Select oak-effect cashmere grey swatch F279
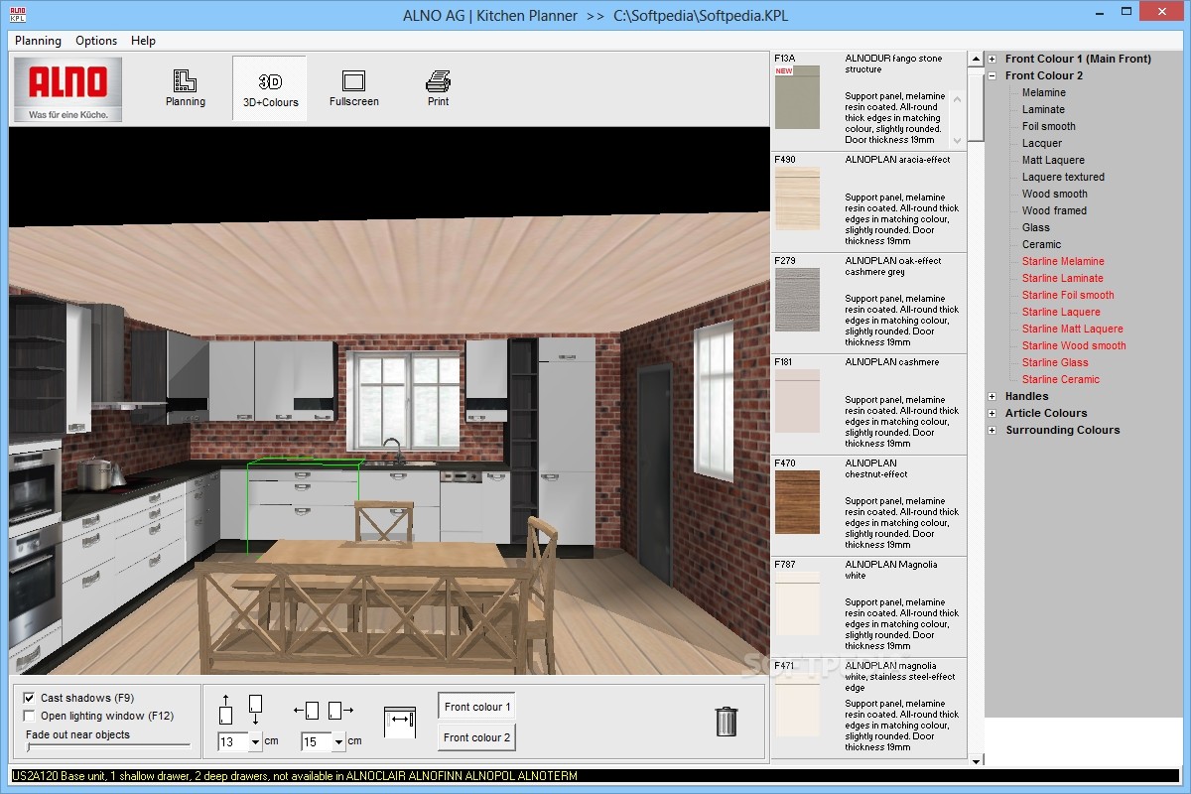1191x794 pixels. click(797, 300)
